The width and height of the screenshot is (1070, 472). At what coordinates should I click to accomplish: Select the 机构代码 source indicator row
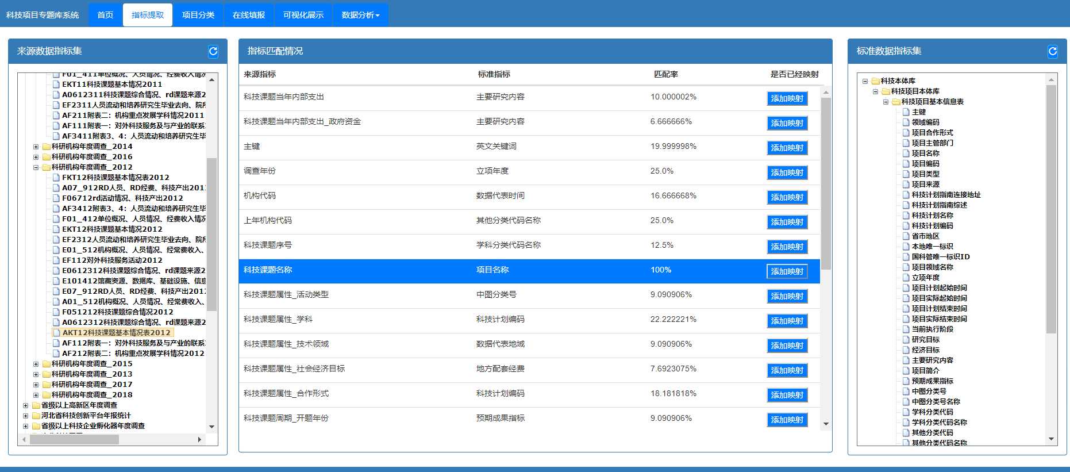[x=529, y=197]
